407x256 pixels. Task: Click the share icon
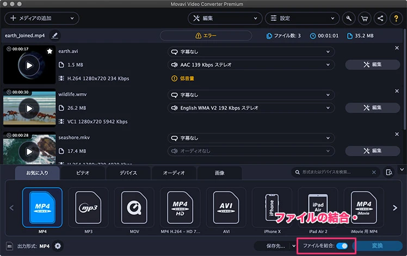pos(380,18)
